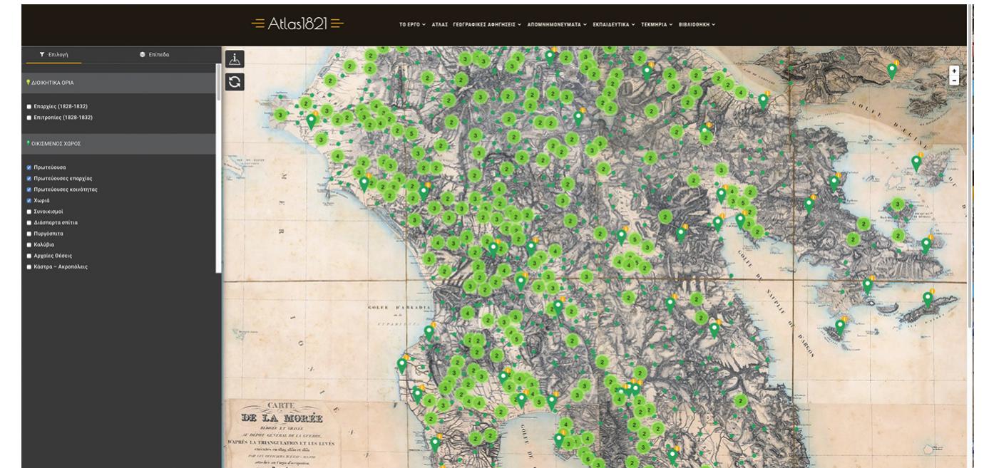Enable the Επιτροπίες (1828-1832) checkbox

(29, 118)
